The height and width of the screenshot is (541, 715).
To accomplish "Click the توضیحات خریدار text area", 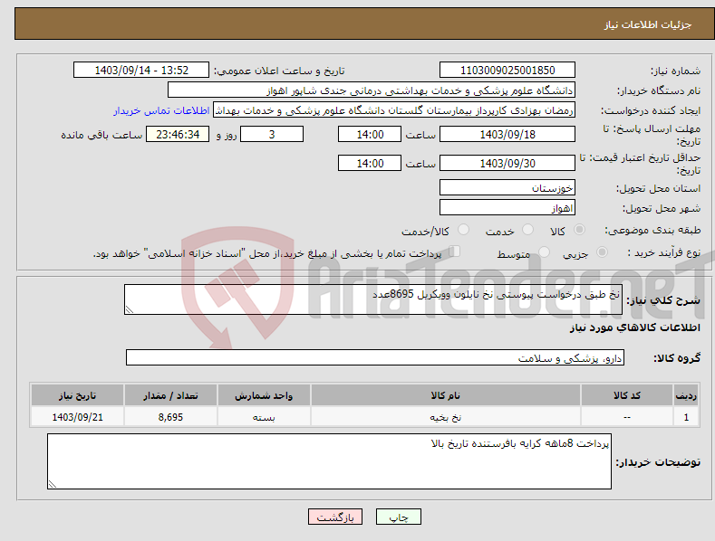I will [329, 461].
